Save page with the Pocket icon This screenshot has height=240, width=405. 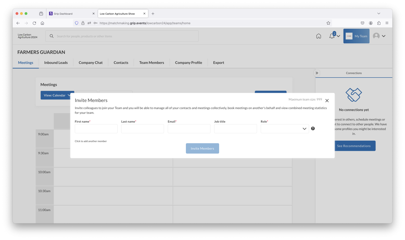tap(362, 23)
